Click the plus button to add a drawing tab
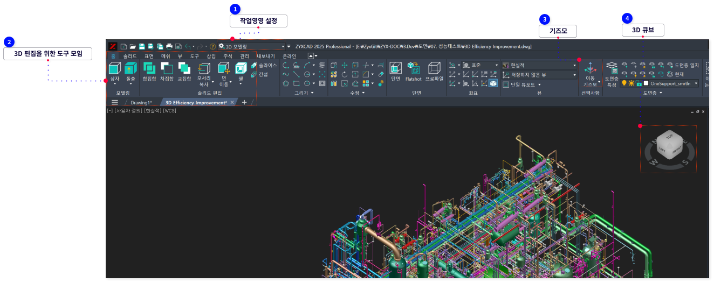 (x=244, y=102)
